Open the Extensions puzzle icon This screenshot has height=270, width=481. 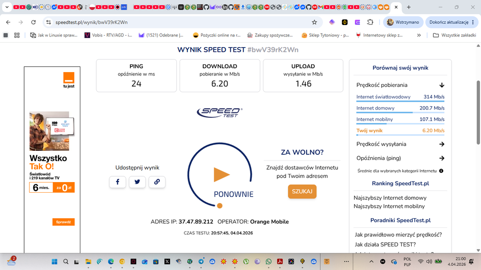(x=370, y=22)
